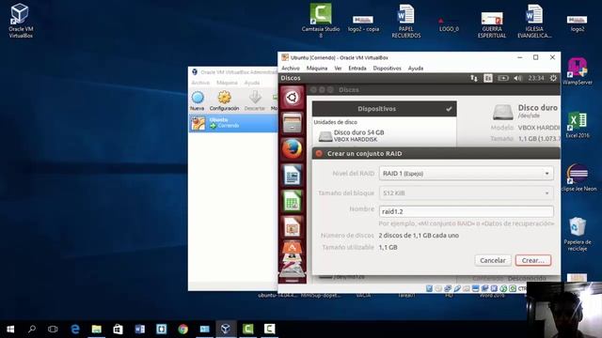Open Máquina menu in Ubuntu VM window
Viewport: 602px width, 338px height.
point(317,69)
